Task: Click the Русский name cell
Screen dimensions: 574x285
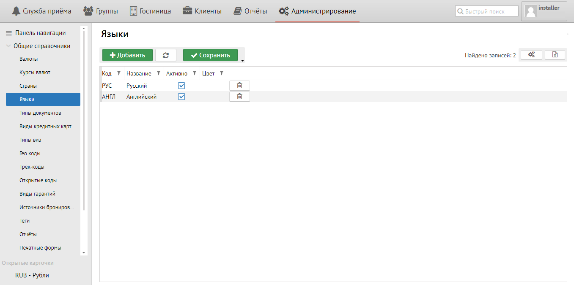Action: pos(144,86)
